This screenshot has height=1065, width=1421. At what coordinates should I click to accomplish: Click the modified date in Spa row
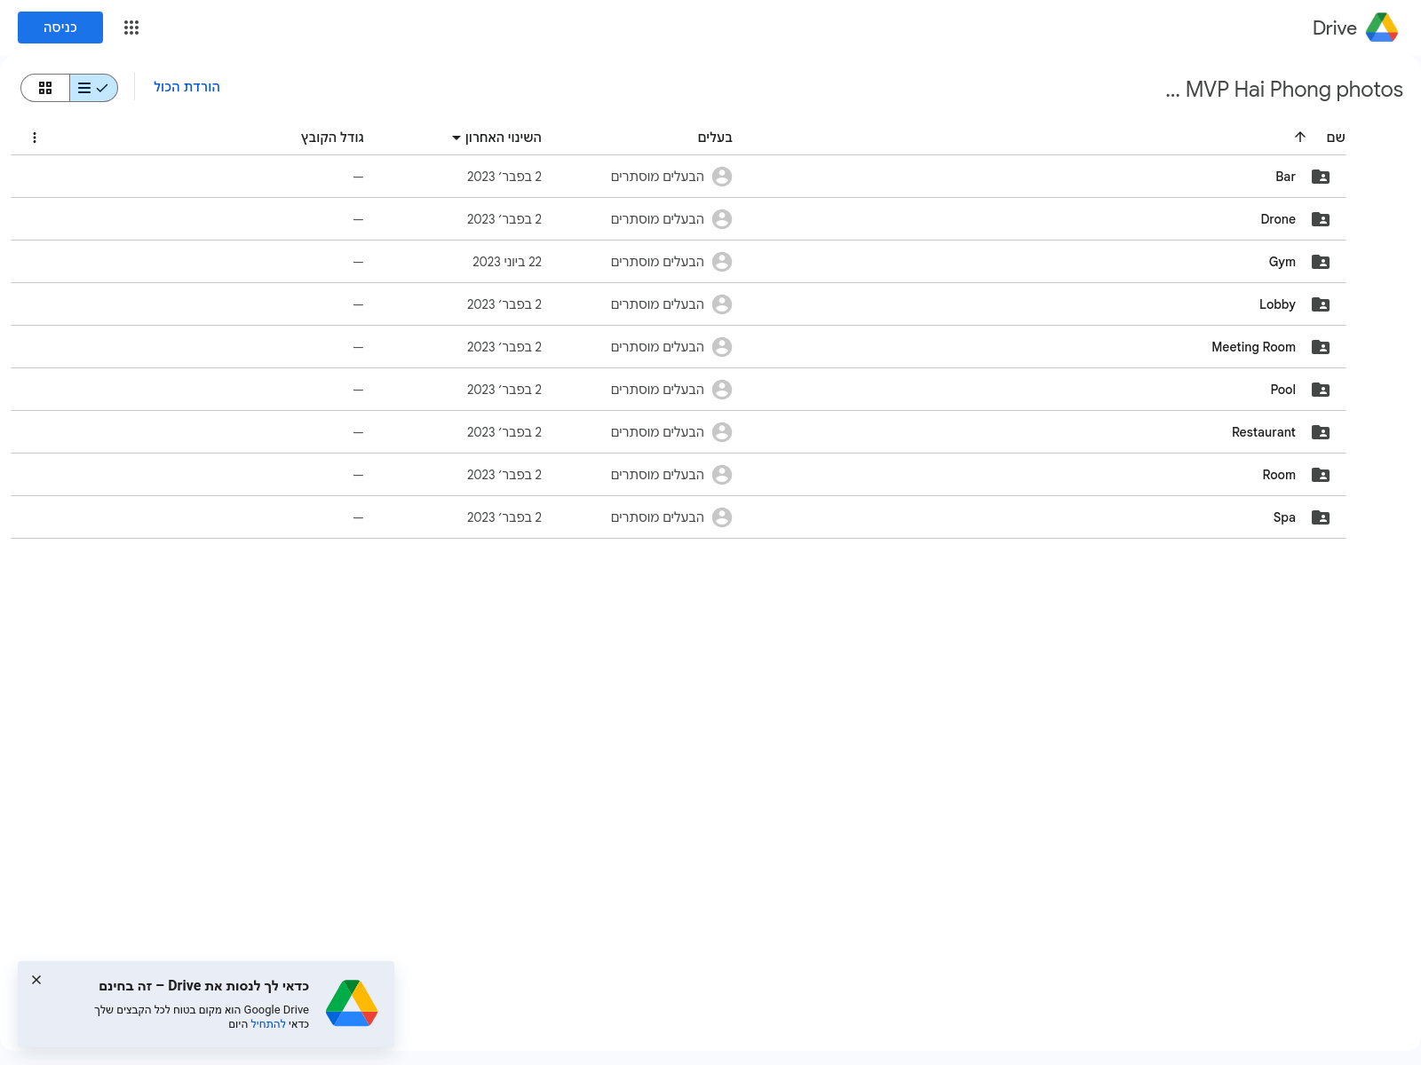click(x=504, y=517)
